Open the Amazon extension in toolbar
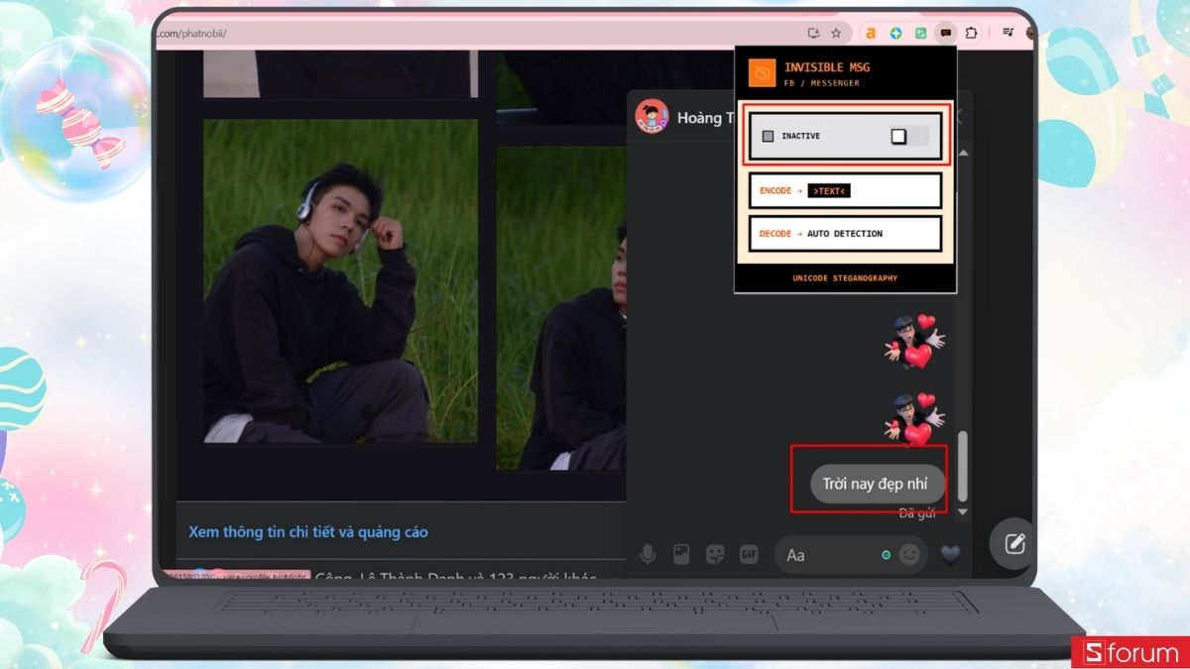Viewport: 1190px width, 669px height. point(870,33)
